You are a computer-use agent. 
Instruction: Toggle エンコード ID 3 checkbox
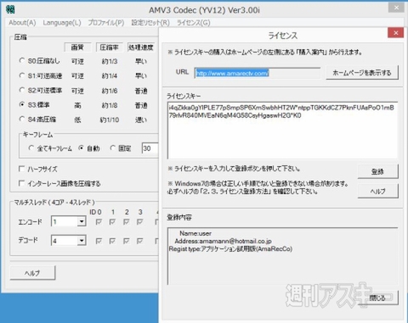pyautogui.click(x=140, y=222)
